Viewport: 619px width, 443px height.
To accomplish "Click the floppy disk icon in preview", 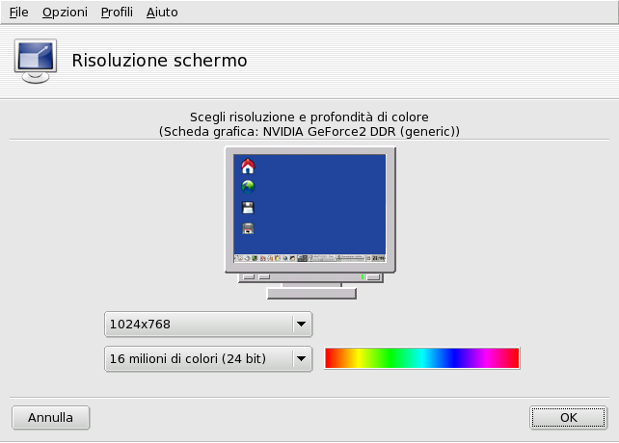I will click(x=248, y=207).
